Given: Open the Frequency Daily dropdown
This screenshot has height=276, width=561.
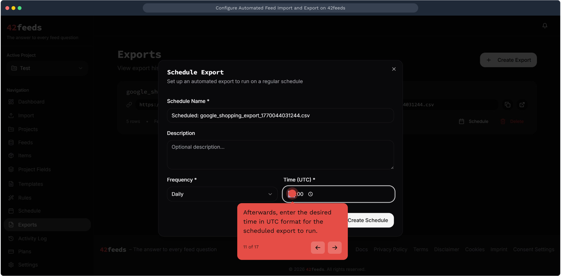Looking at the screenshot, I should click(222, 194).
